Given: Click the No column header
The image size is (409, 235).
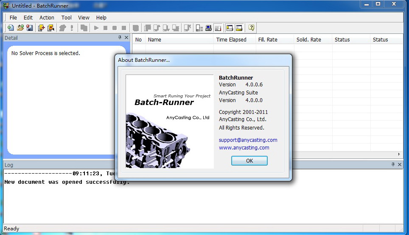Looking at the screenshot, I should point(138,39).
